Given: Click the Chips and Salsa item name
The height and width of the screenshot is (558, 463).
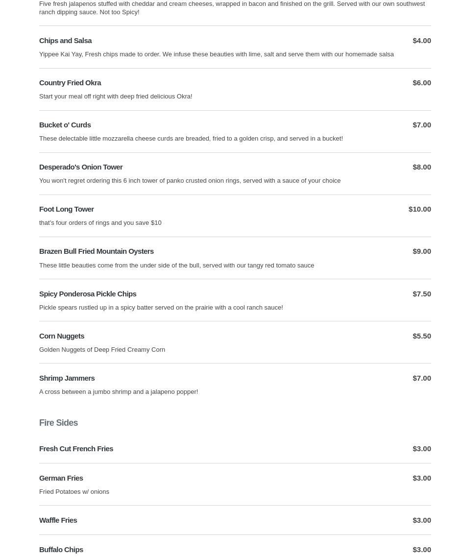Looking at the screenshot, I should [65, 41].
